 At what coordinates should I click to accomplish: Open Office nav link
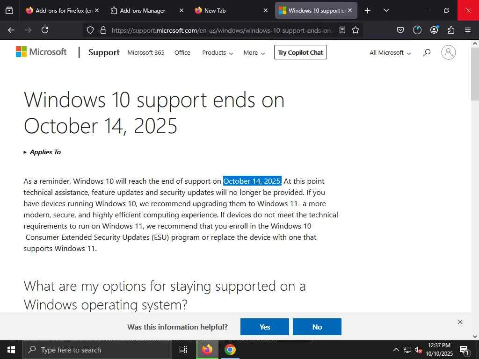182,52
